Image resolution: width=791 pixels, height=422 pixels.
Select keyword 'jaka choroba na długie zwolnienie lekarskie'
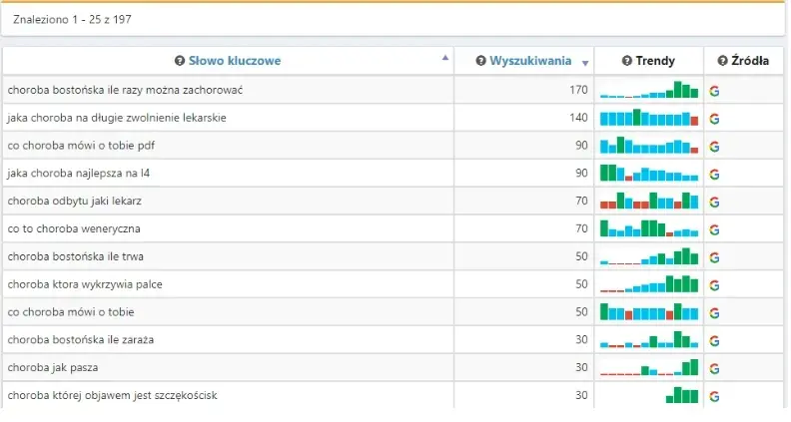coord(117,118)
